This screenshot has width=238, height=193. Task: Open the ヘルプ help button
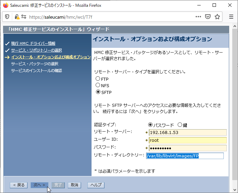96,185
